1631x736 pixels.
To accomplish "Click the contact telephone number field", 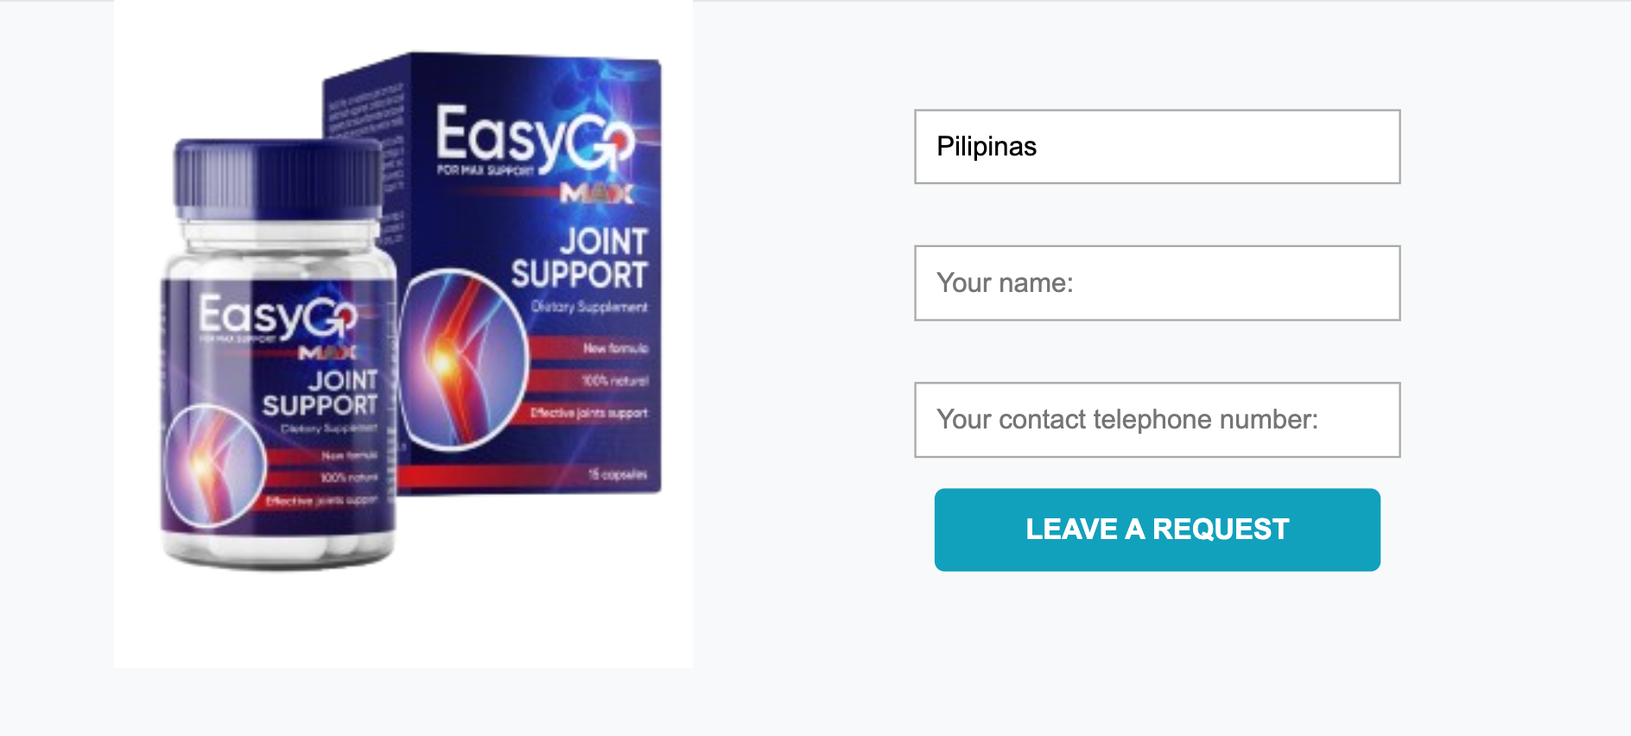I will [x=1156, y=421].
